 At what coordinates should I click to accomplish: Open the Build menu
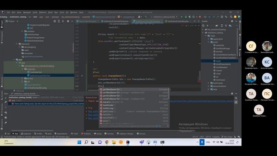click(50, 13)
